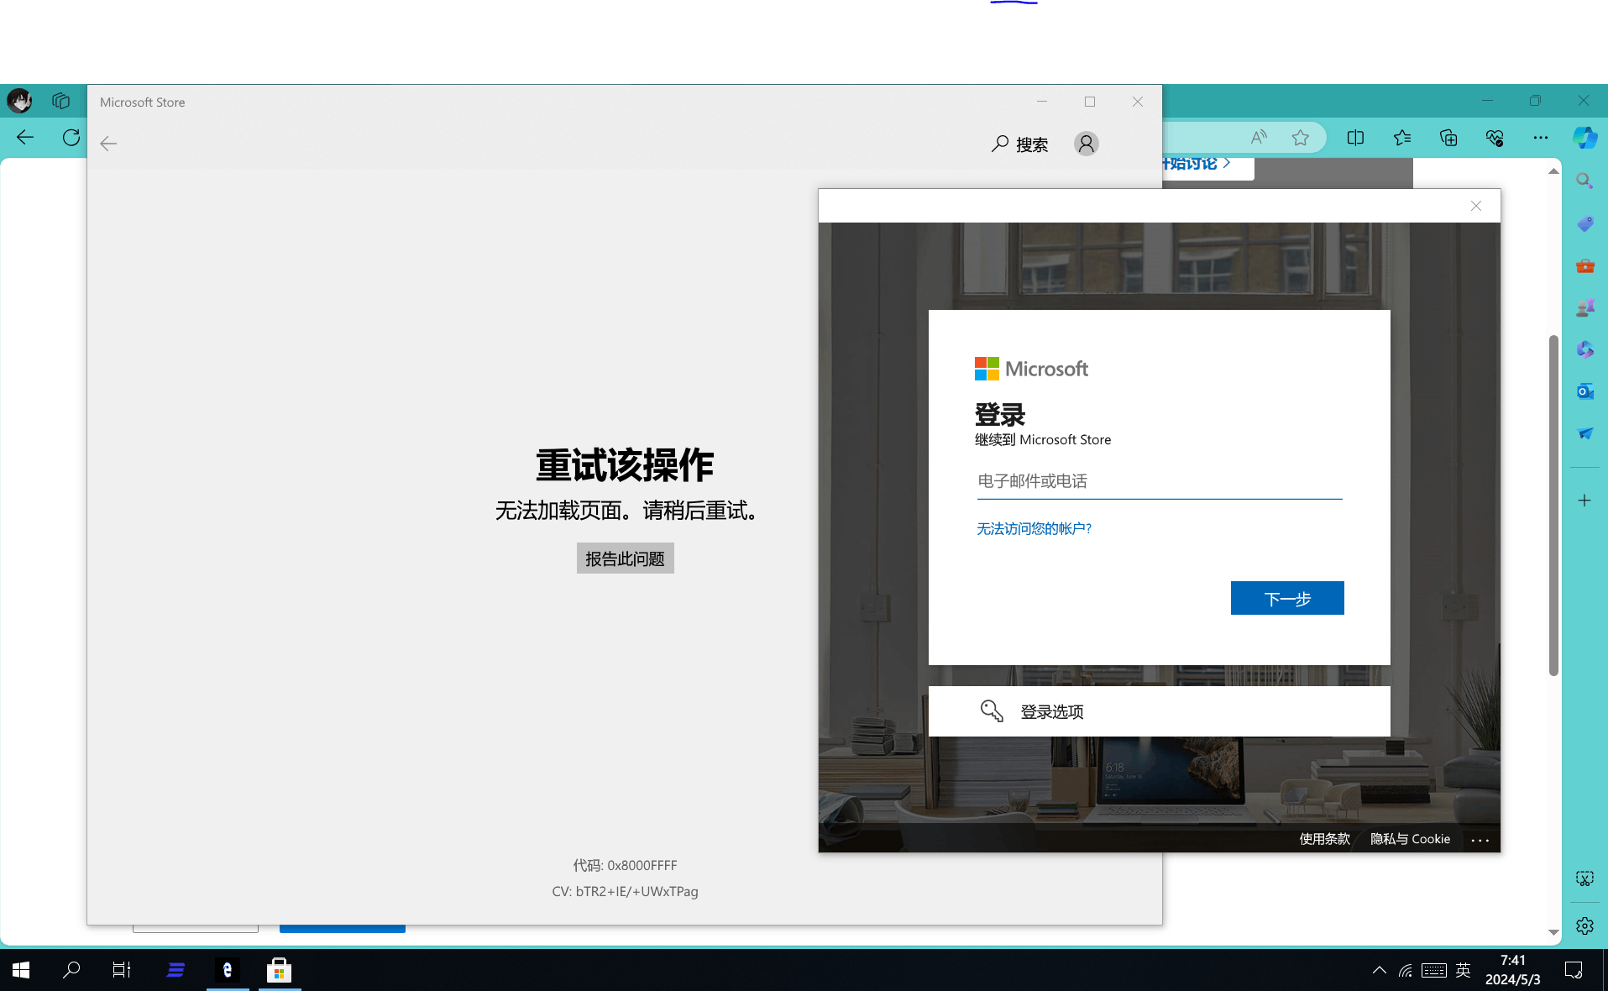
Task: Open Edge sidebar shopping tag icon
Action: click(x=1584, y=223)
